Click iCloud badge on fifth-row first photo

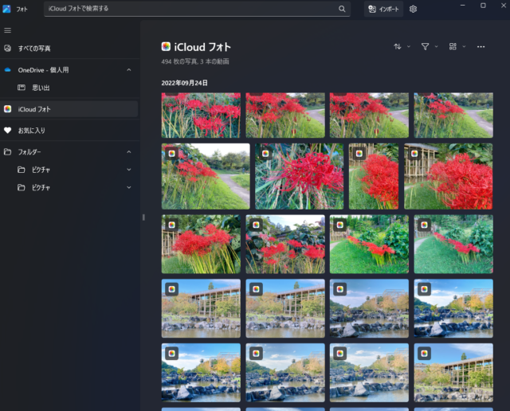172,354
